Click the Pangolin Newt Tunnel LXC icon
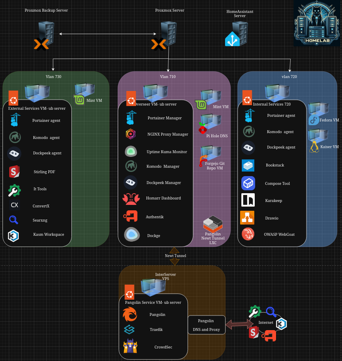This screenshot has height=361, width=342. (213, 225)
